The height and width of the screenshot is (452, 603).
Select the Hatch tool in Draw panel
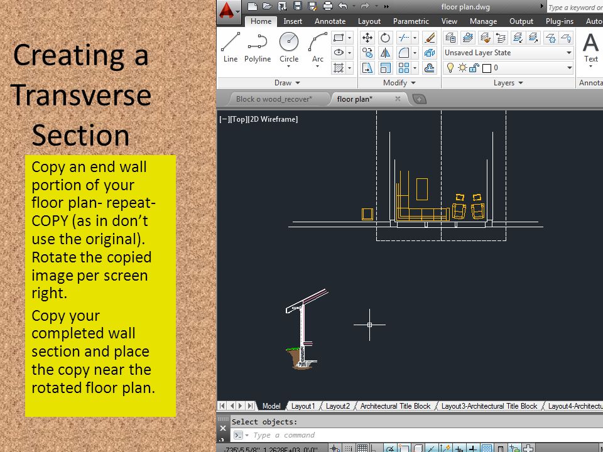[x=339, y=68]
